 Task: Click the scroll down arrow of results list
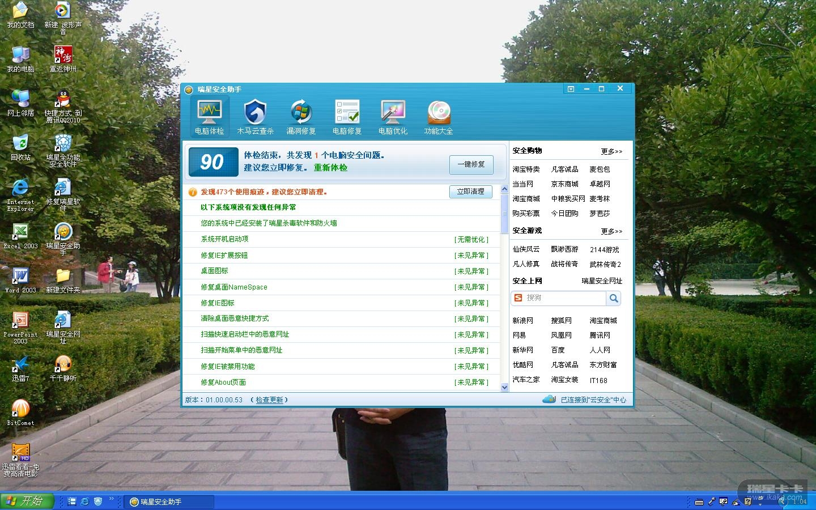coord(504,387)
